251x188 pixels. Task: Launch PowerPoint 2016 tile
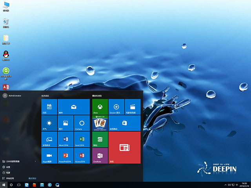coord(65,155)
